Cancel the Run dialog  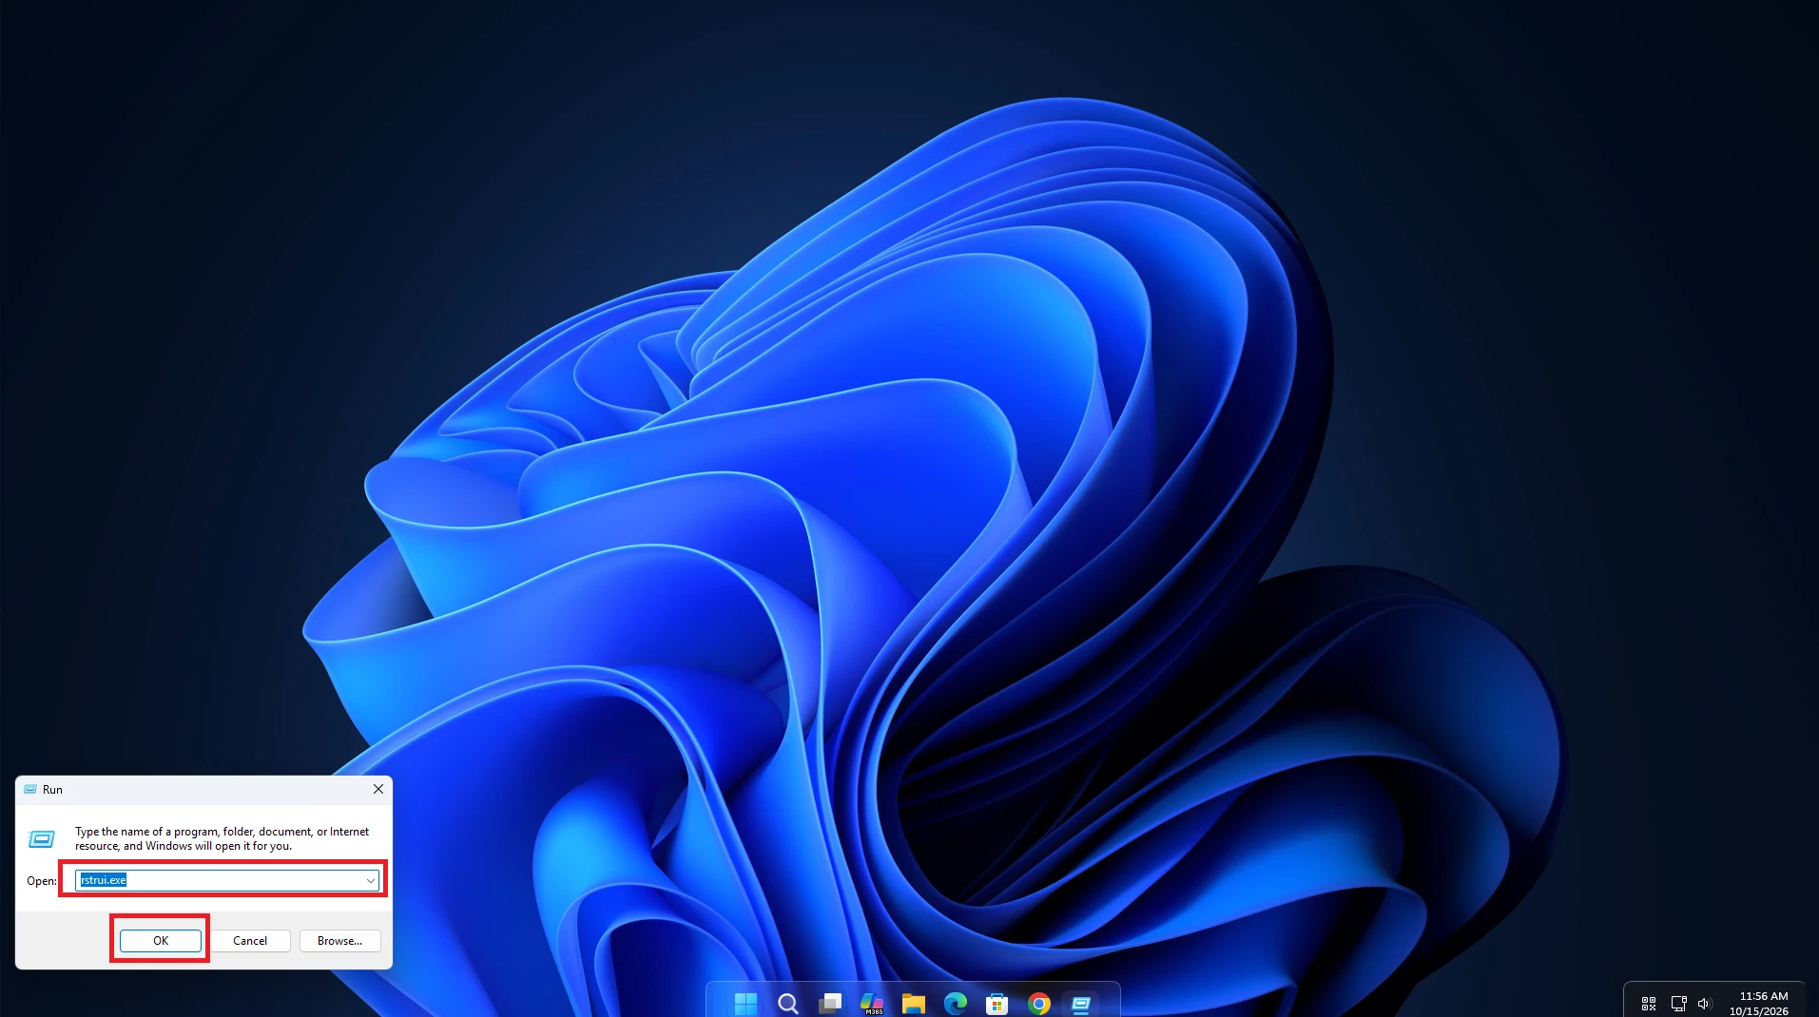click(x=250, y=940)
